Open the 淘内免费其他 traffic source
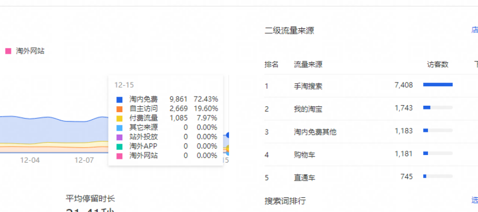Screen dimensions: 478x212 (x=315, y=132)
